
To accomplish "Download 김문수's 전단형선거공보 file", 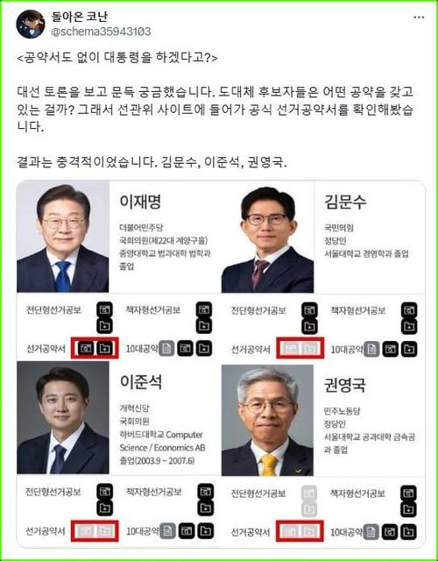I will [309, 326].
